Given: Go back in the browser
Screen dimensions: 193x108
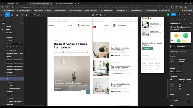Looking at the screenshot, I should click(x=3, y=7).
